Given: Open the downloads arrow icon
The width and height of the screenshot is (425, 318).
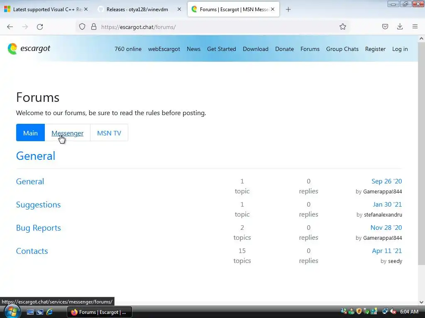Looking at the screenshot, I should (400, 26).
